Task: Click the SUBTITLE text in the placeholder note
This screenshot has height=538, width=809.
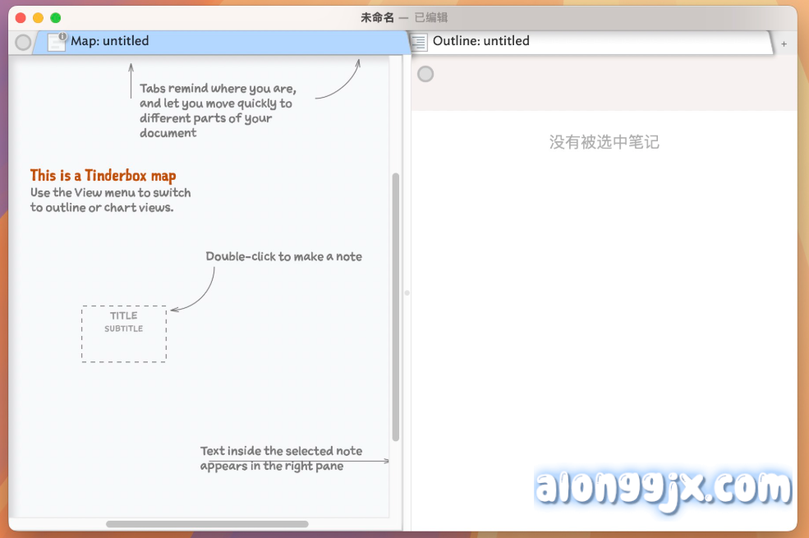Action: 124,329
